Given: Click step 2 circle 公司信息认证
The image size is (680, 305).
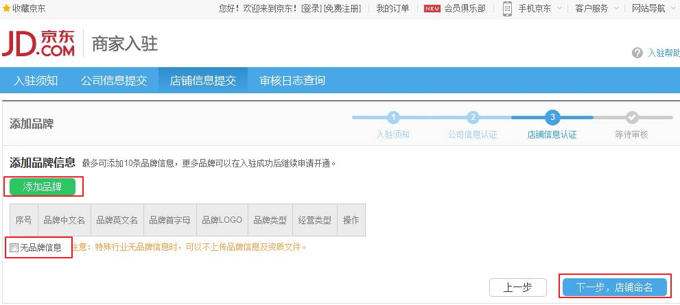Looking at the screenshot, I should click(x=473, y=117).
